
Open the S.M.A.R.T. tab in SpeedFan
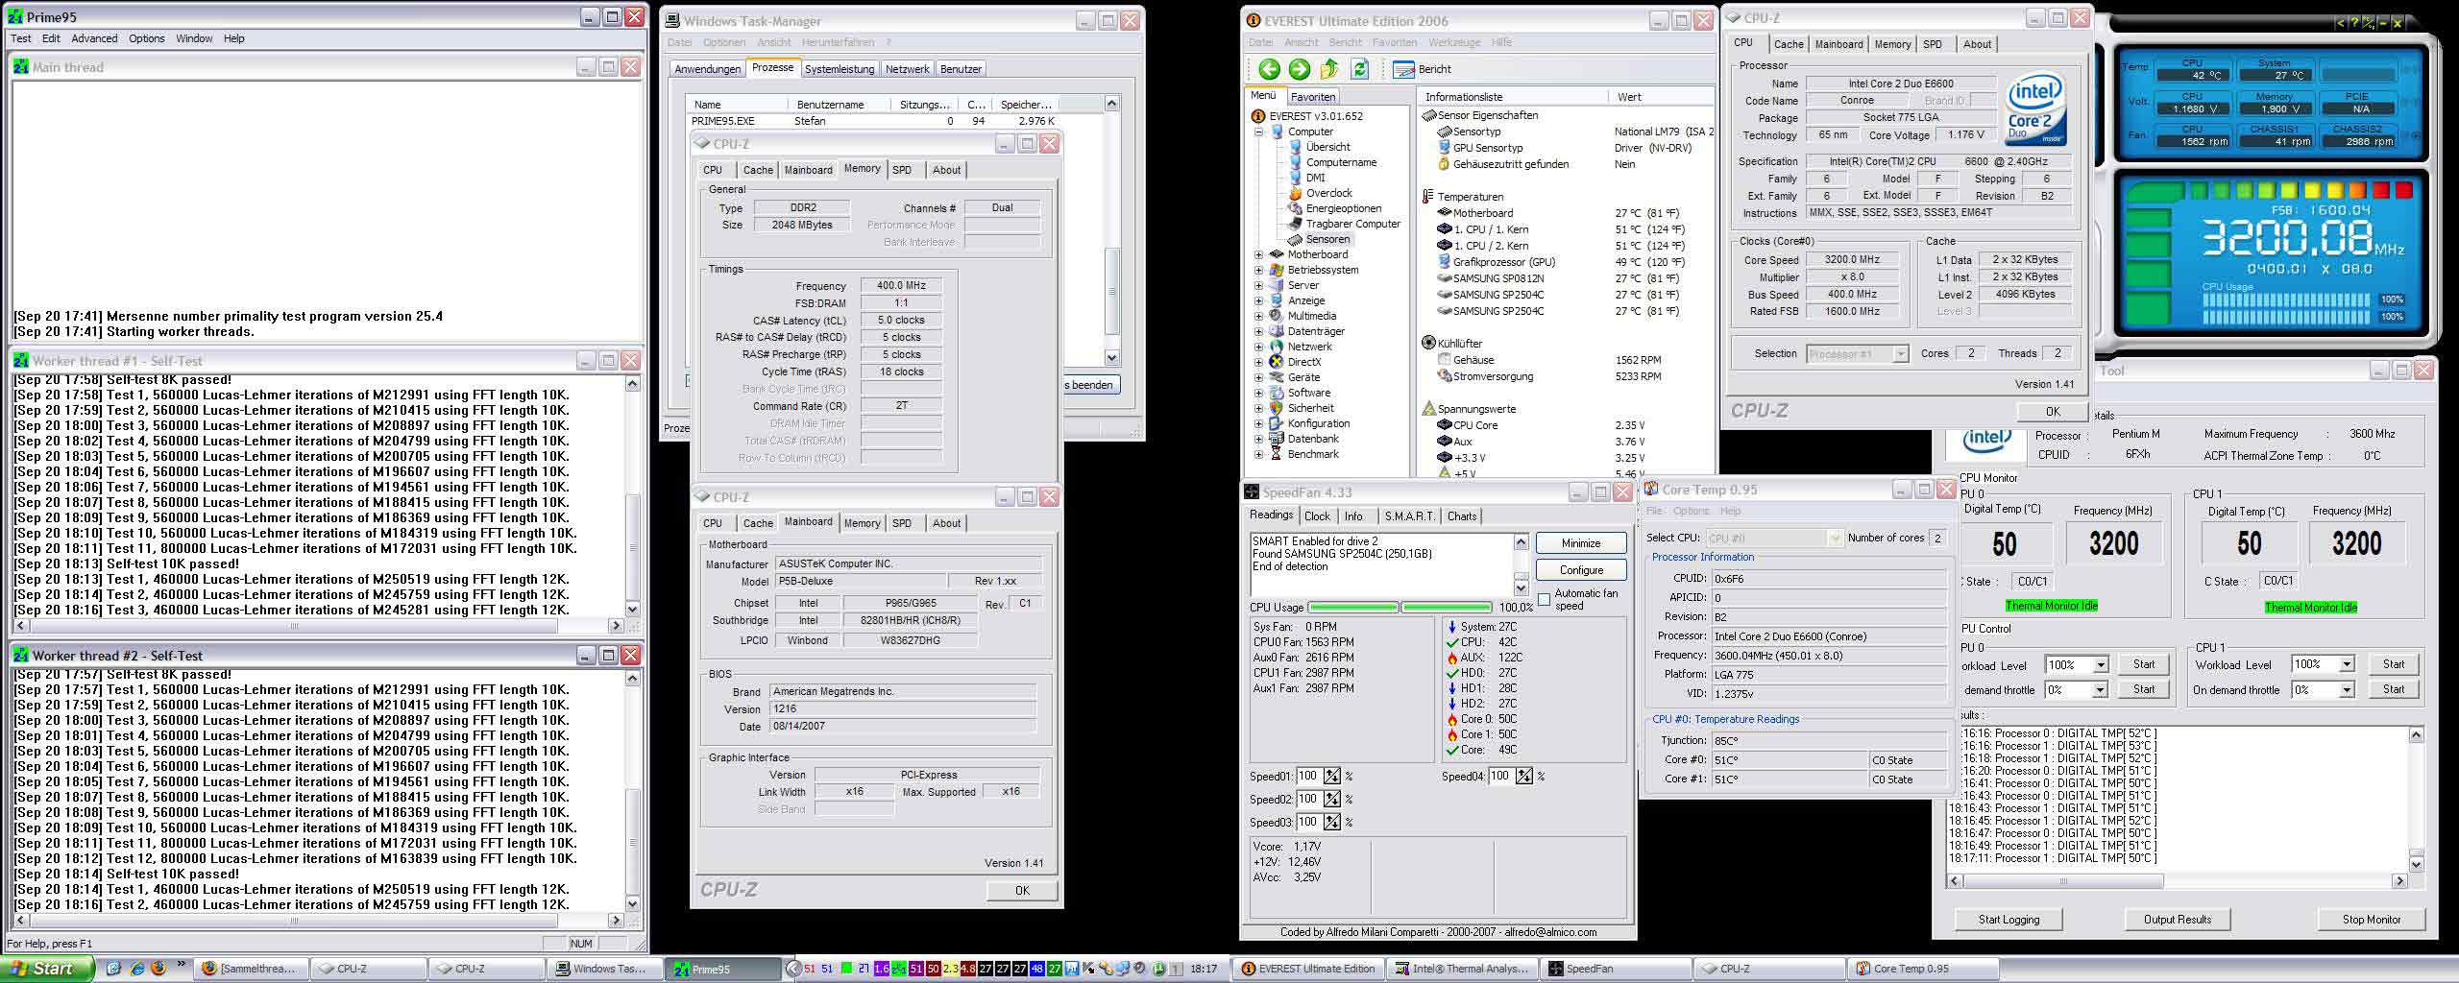[x=1409, y=516]
